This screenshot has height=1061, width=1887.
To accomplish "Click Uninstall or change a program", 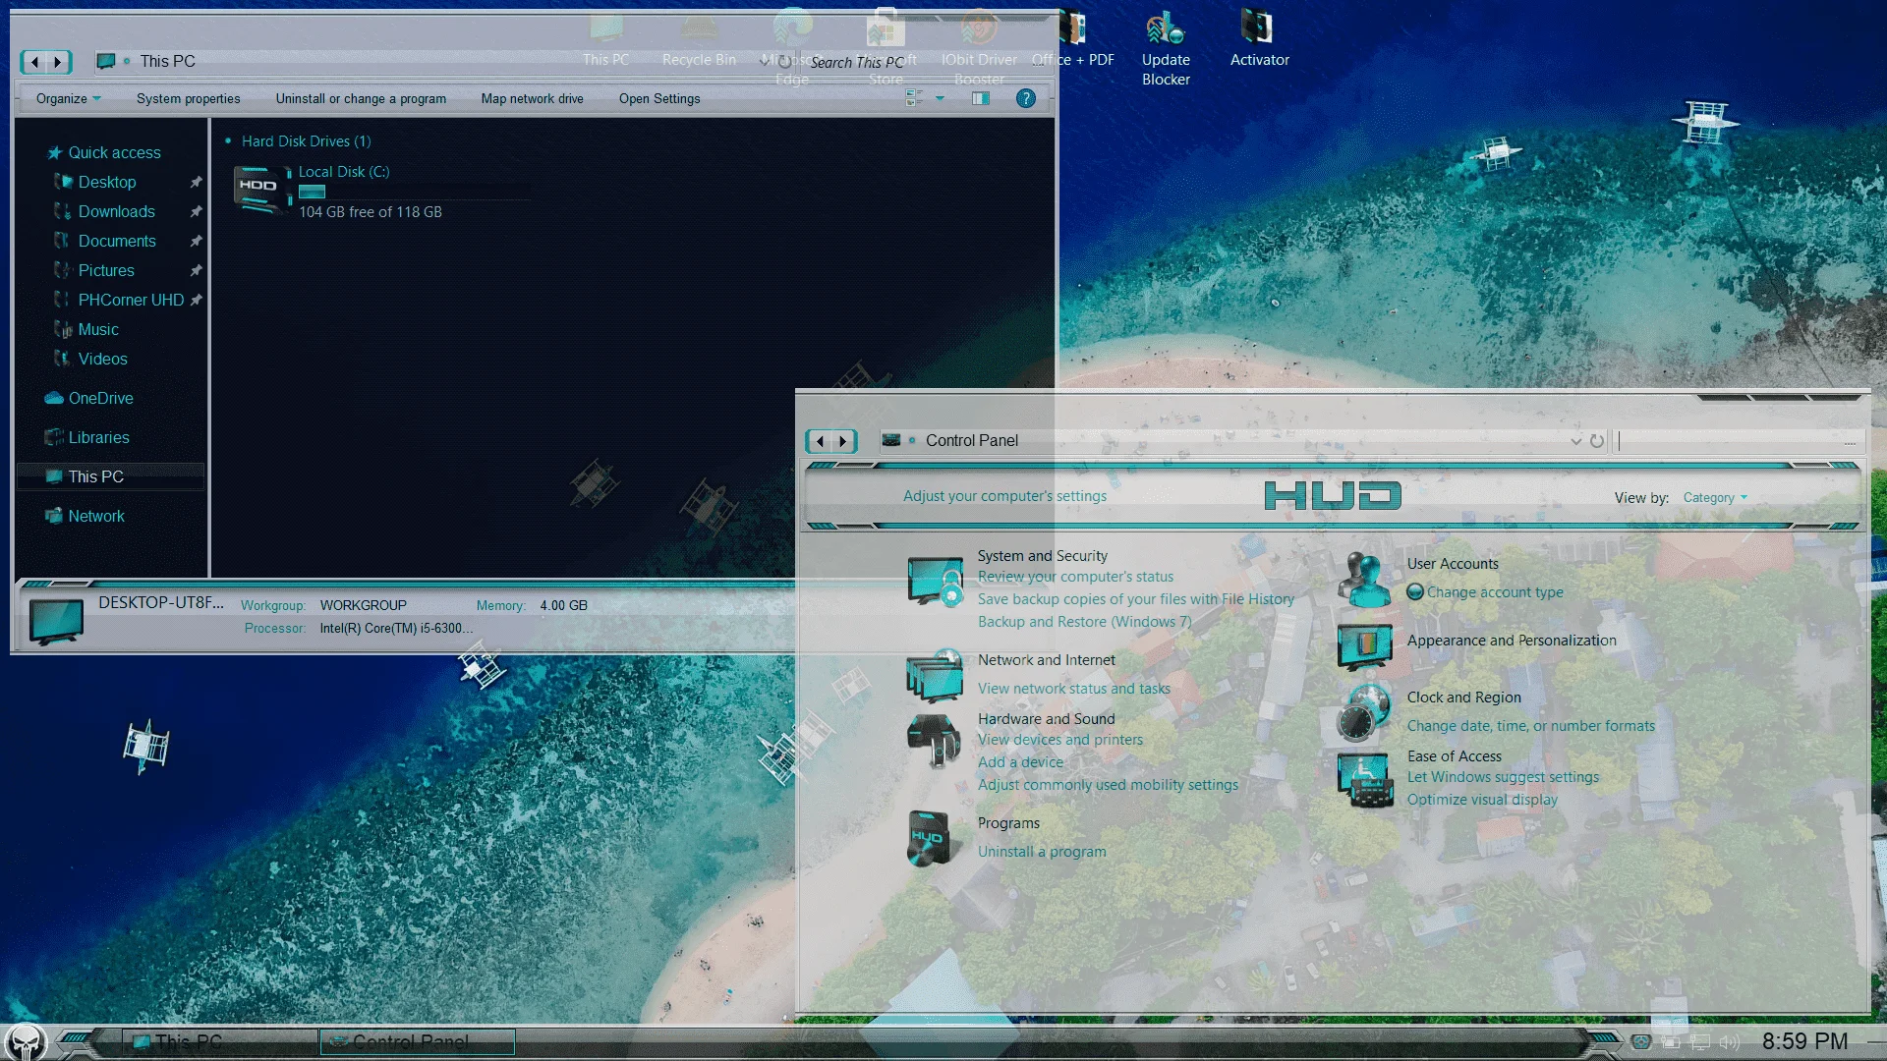I will (361, 99).
